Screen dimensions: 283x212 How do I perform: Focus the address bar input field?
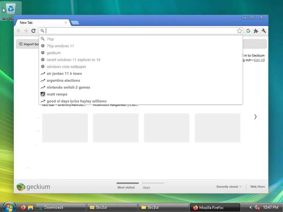tap(141, 31)
